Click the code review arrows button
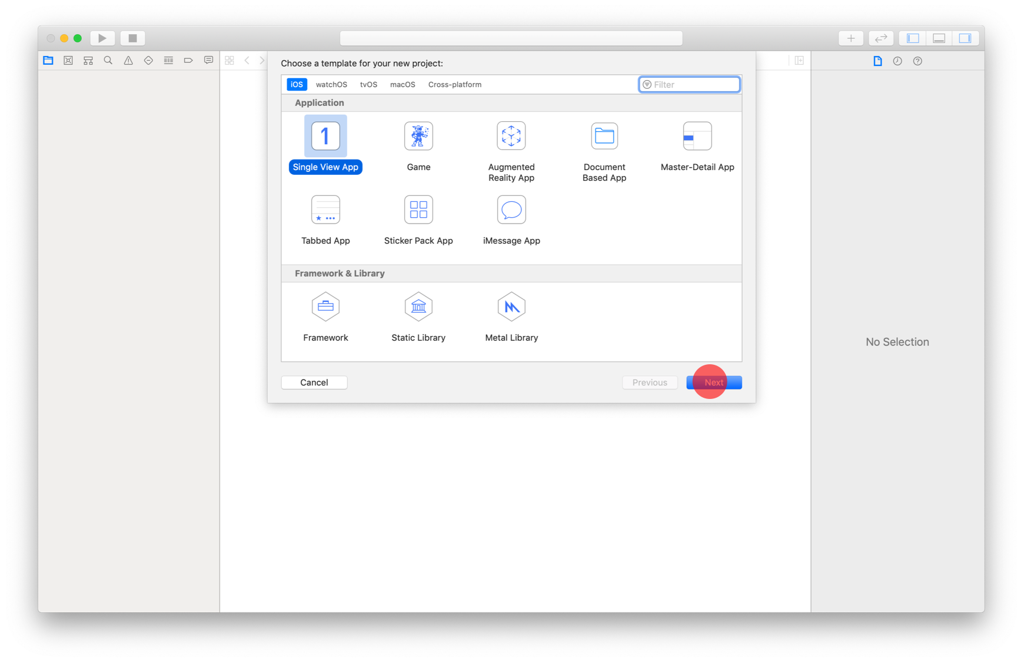 click(881, 38)
